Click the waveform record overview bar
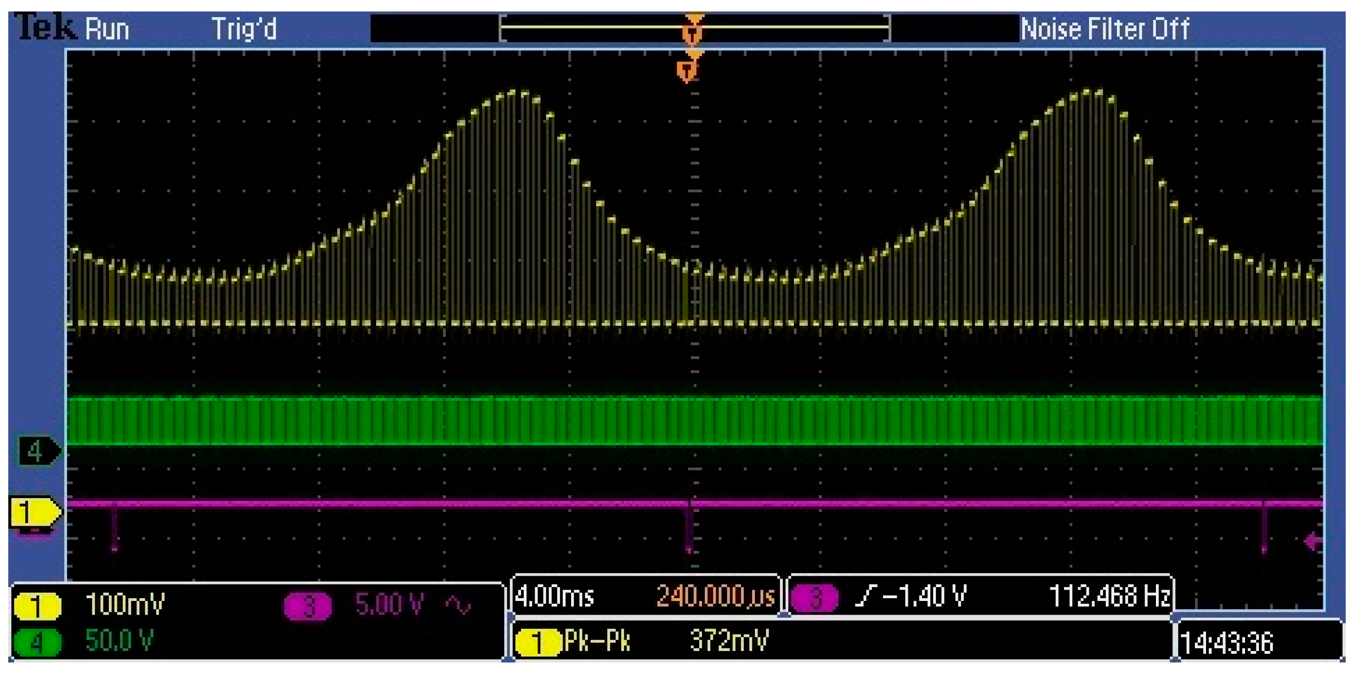This screenshot has width=1359, height=679. [695, 28]
